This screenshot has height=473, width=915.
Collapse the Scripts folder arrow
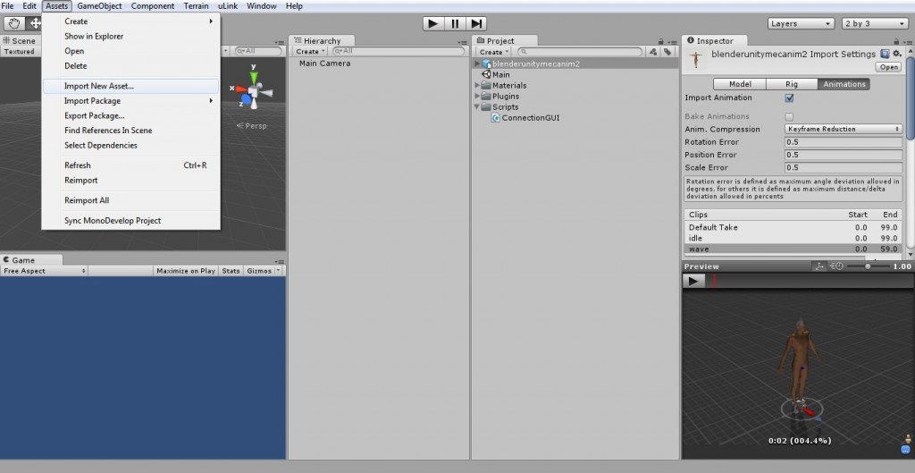coord(477,107)
